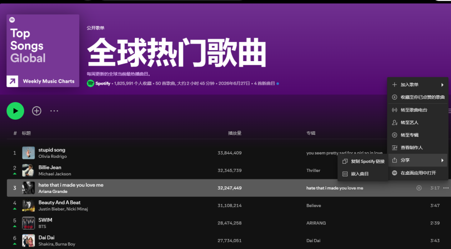Viewport: 451px width, 249px height.
Task: Click the Dai Dai track artwork
Action: (29, 240)
